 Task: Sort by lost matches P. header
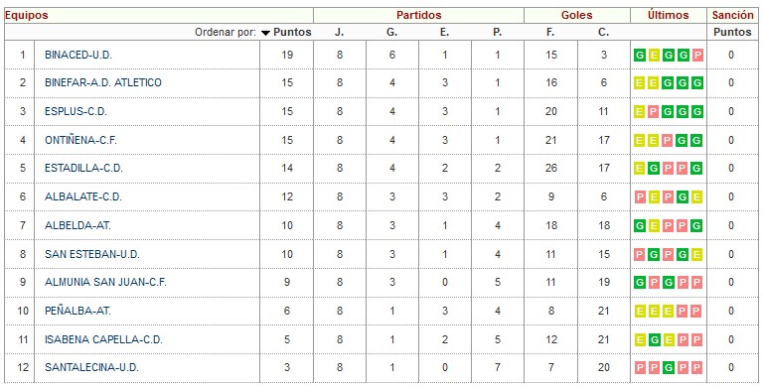[x=497, y=32]
